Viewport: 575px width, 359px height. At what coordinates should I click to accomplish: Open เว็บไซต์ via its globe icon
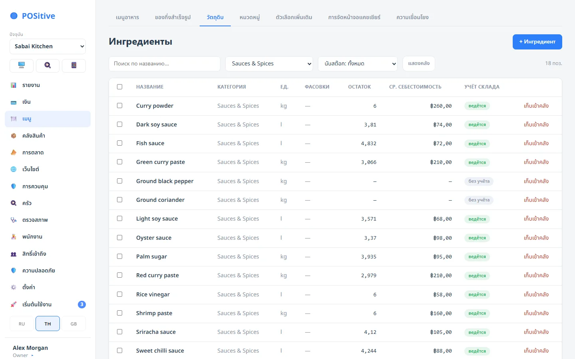tap(14, 169)
